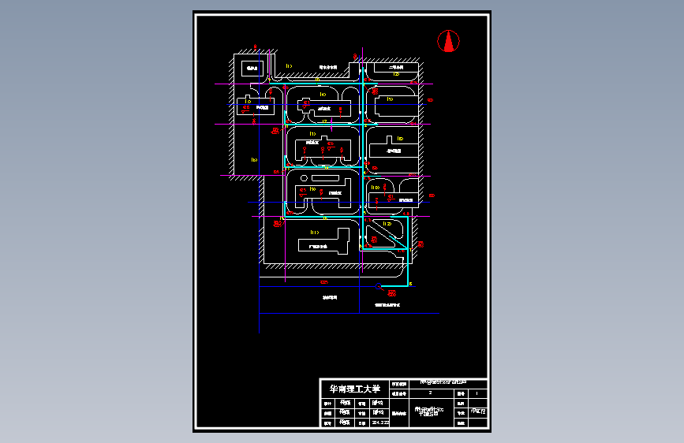
Task: Click the yellow (1) block label at top
Action: (289, 66)
